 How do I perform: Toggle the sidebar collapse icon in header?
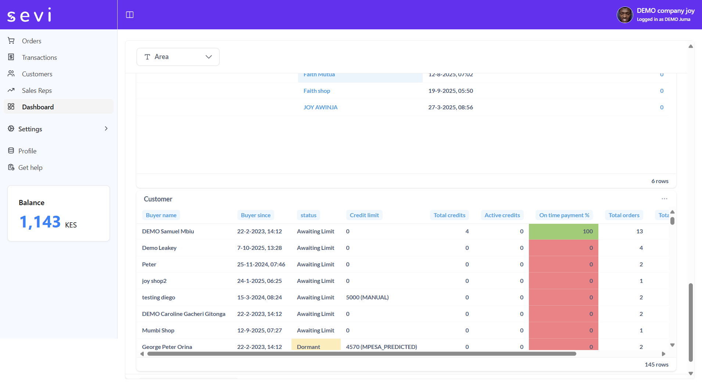pyautogui.click(x=130, y=15)
